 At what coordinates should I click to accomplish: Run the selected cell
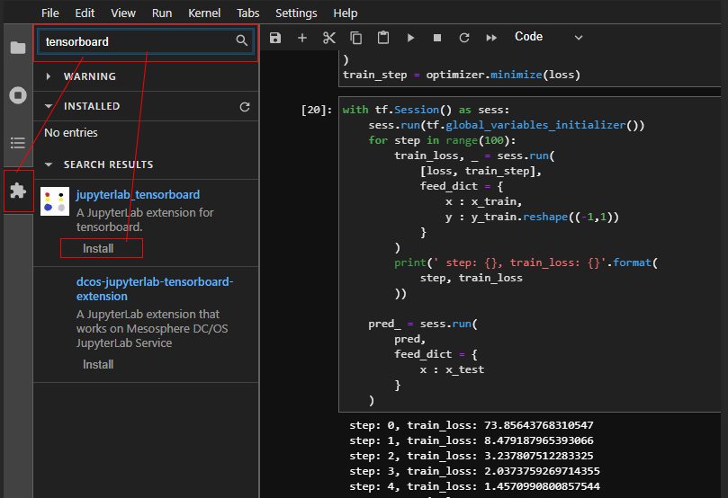coord(410,38)
